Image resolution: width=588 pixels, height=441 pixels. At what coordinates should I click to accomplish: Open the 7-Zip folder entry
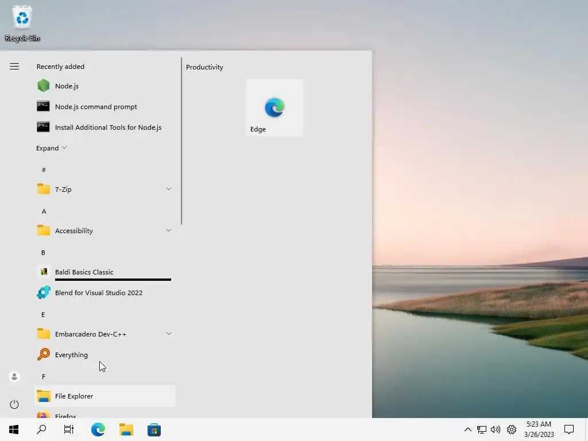(105, 189)
